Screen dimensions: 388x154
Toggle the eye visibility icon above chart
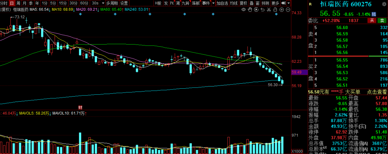(x=244, y=9)
